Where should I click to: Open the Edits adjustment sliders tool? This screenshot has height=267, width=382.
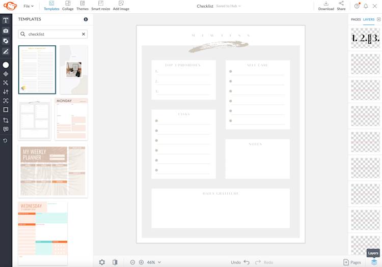point(6,92)
